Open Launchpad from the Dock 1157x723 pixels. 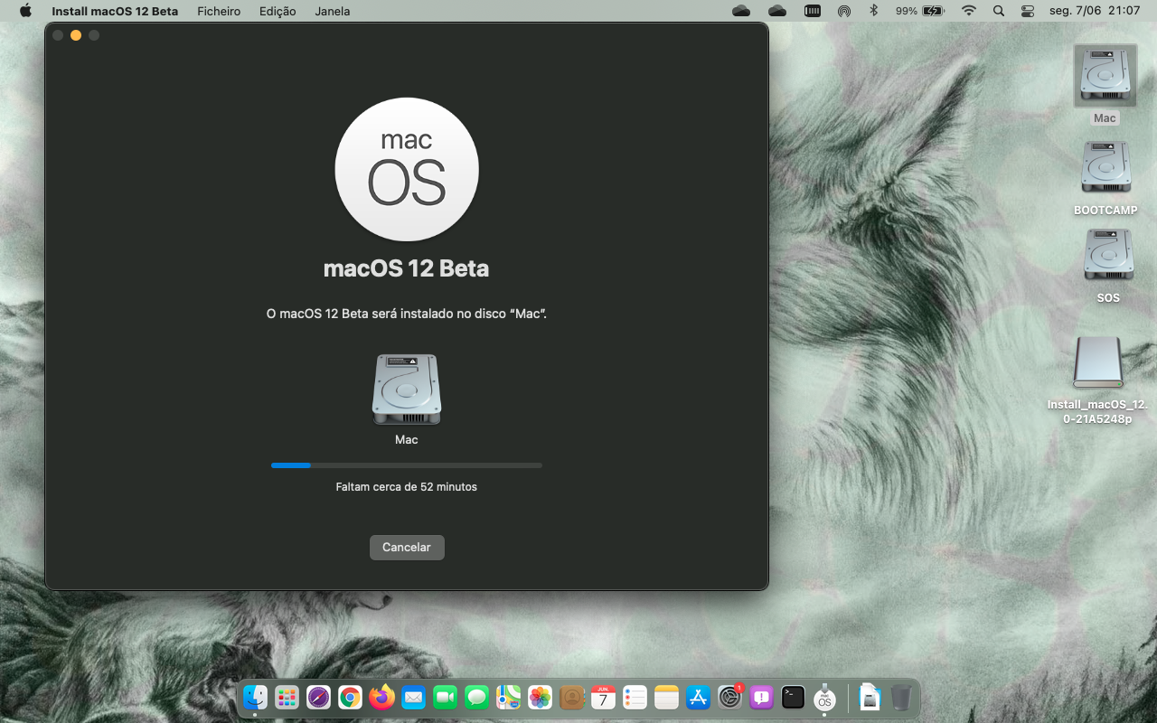coord(287,697)
